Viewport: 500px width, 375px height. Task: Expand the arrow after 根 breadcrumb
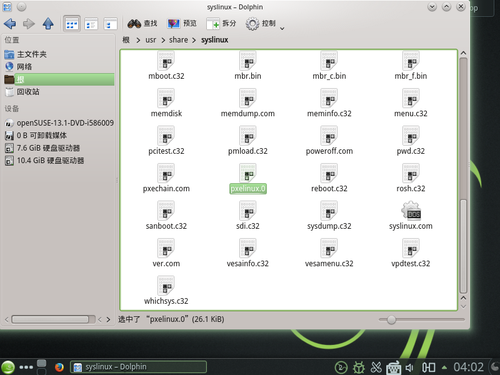[138, 40]
